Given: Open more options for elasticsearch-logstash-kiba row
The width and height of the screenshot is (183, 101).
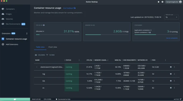Looking at the screenshot, I should [x=174, y=67].
